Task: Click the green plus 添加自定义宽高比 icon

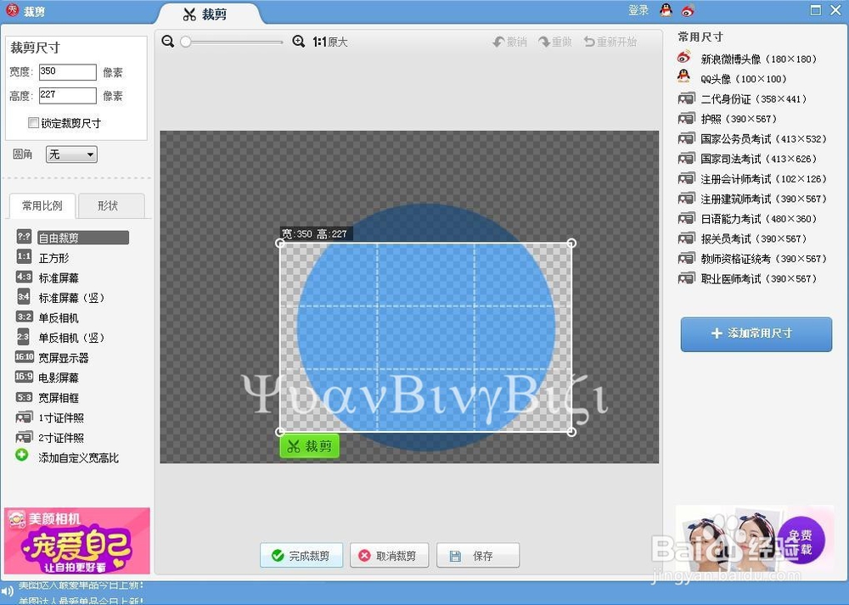Action: [x=22, y=456]
